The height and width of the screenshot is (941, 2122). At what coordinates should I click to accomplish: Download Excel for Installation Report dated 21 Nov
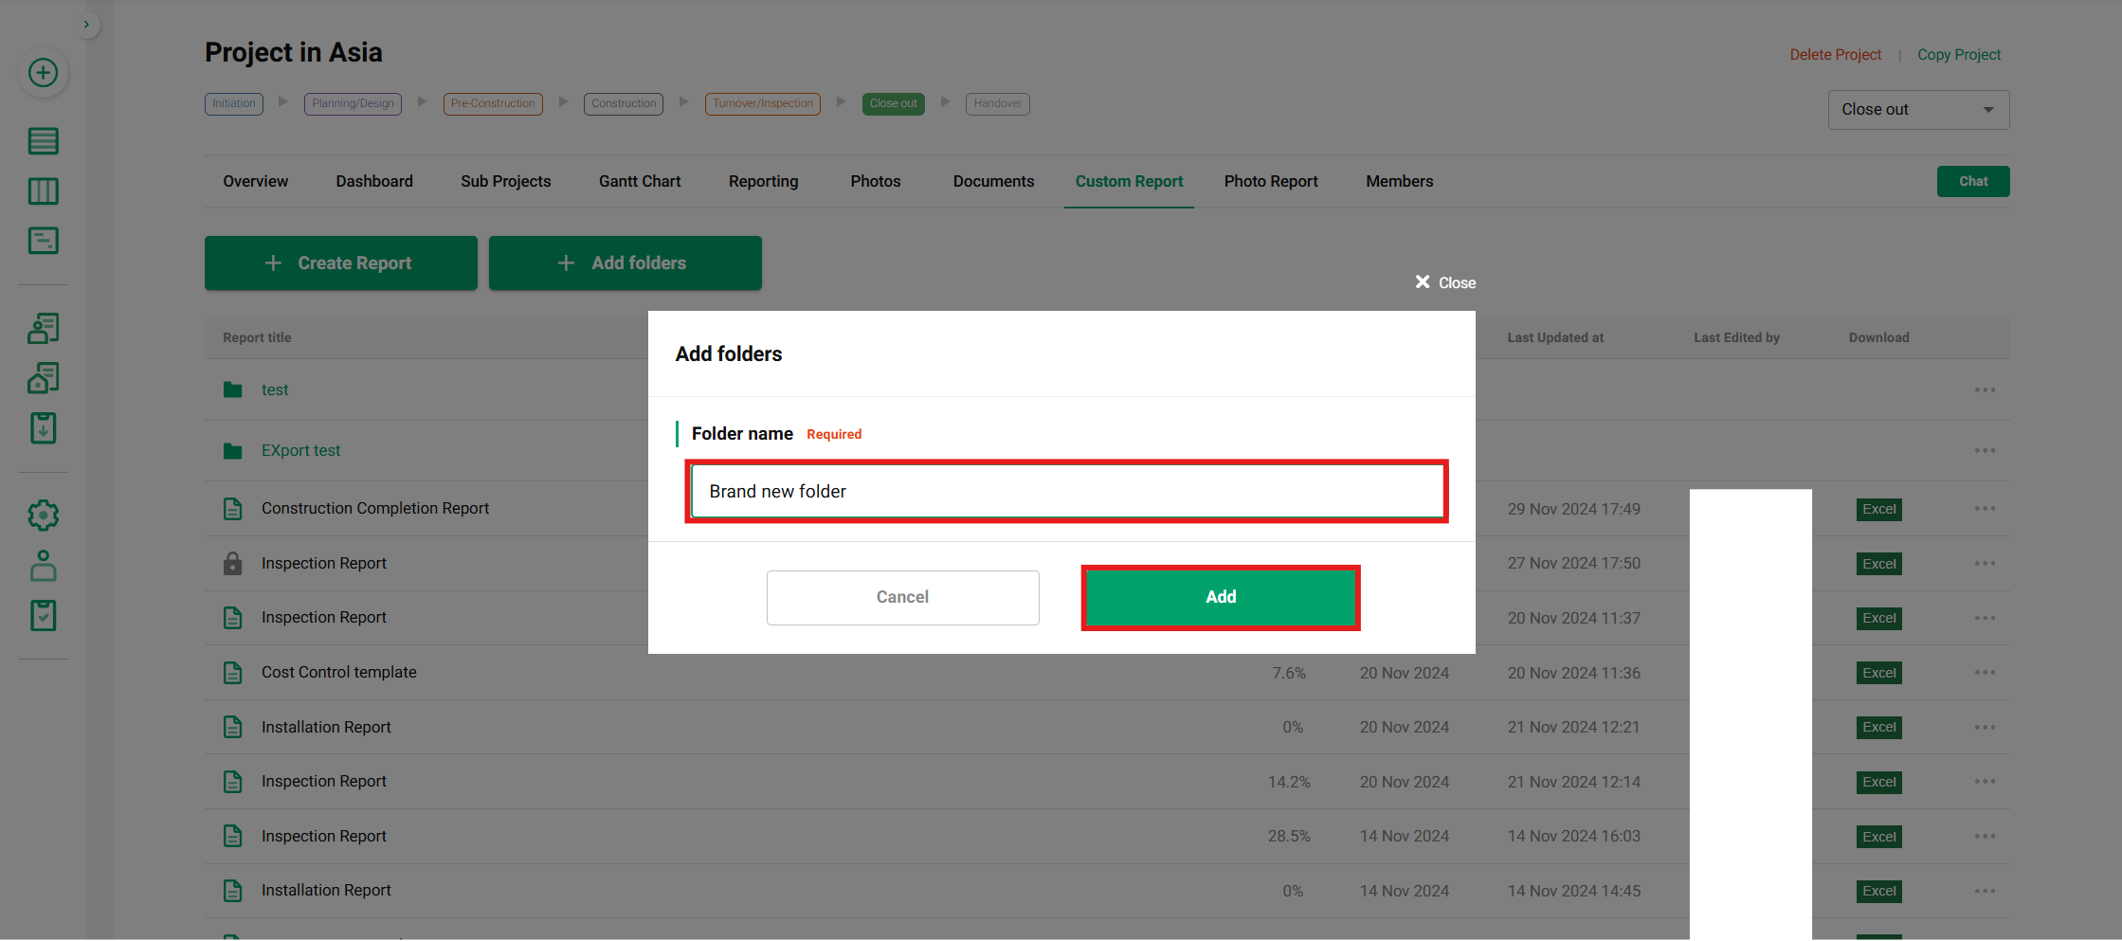pos(1878,728)
